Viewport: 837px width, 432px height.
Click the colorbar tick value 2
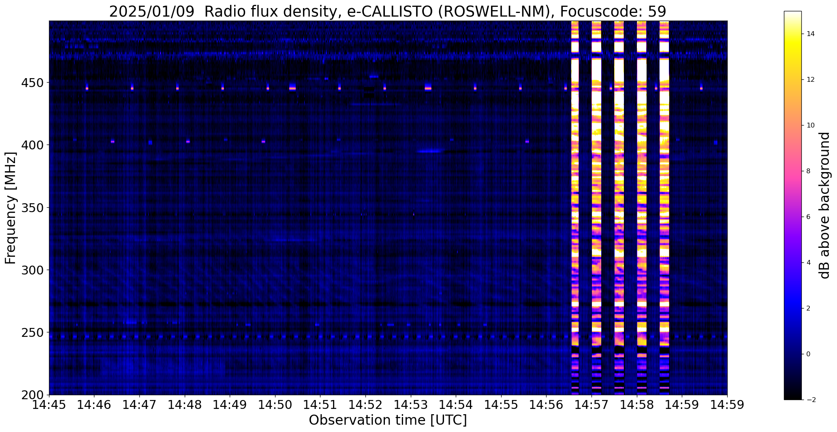pos(809,309)
